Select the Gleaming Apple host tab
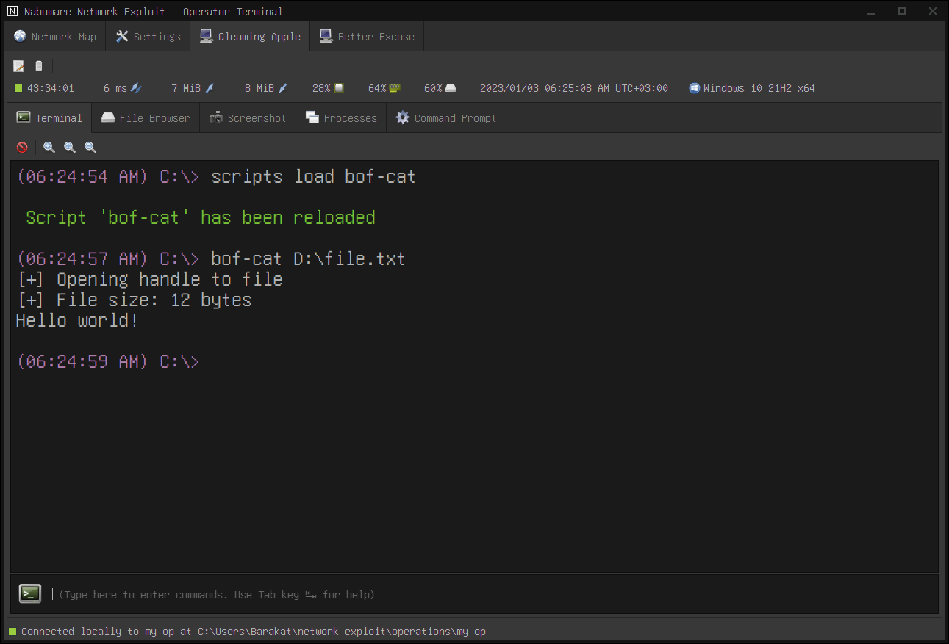 [x=250, y=37]
